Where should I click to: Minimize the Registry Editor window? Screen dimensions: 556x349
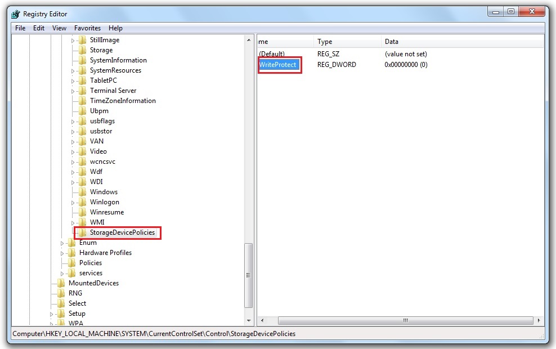pos(496,12)
